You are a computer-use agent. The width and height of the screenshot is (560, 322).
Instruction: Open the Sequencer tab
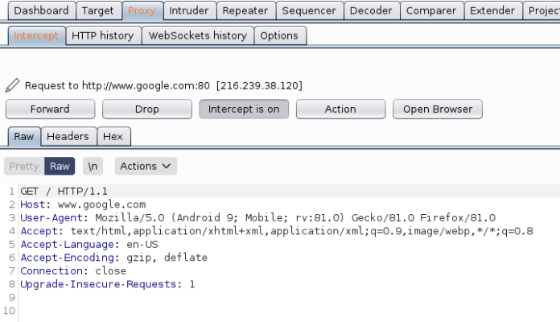pyautogui.click(x=309, y=10)
